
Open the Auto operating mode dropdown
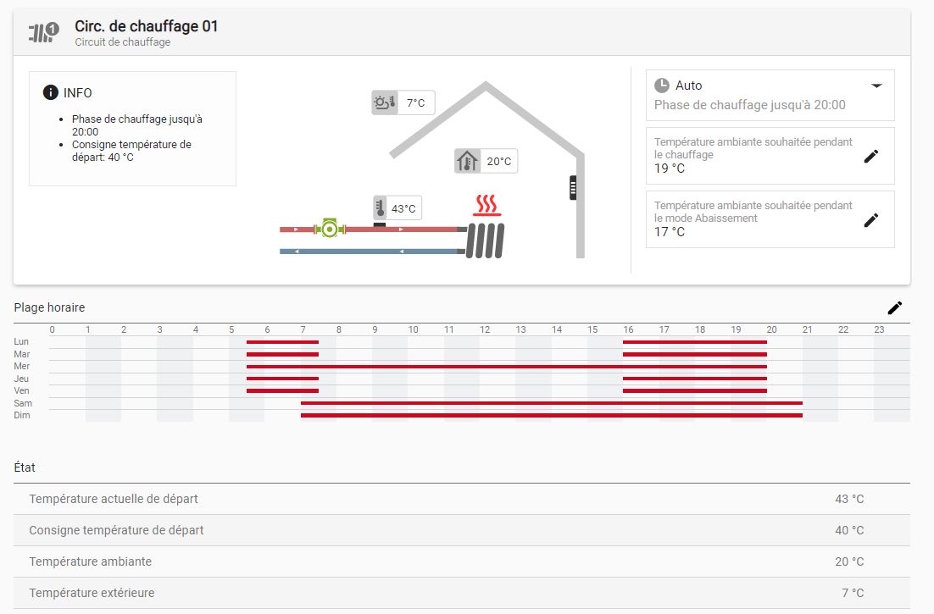click(x=876, y=86)
